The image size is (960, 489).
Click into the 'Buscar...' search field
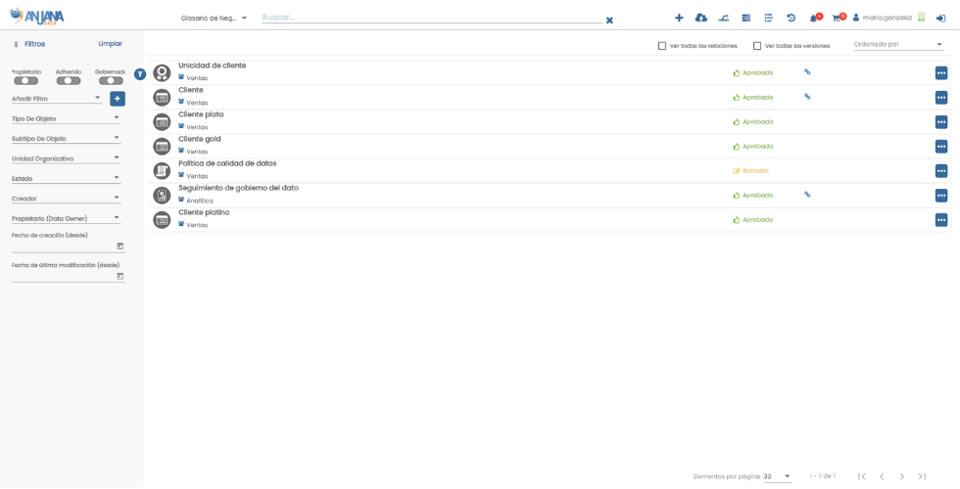(431, 18)
